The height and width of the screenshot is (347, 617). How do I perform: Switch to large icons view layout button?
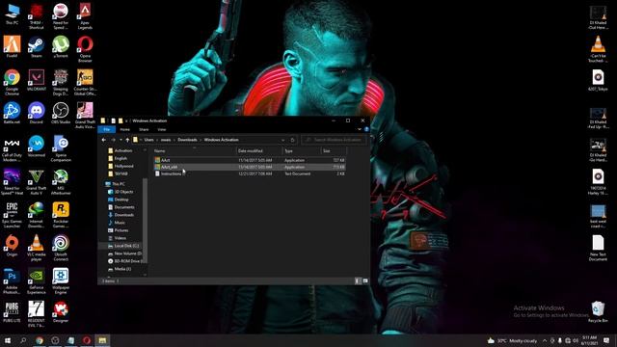click(365, 280)
